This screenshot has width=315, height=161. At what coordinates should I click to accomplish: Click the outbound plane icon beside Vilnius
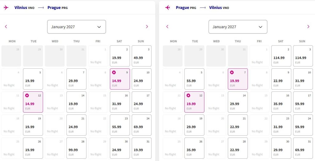(6, 8)
